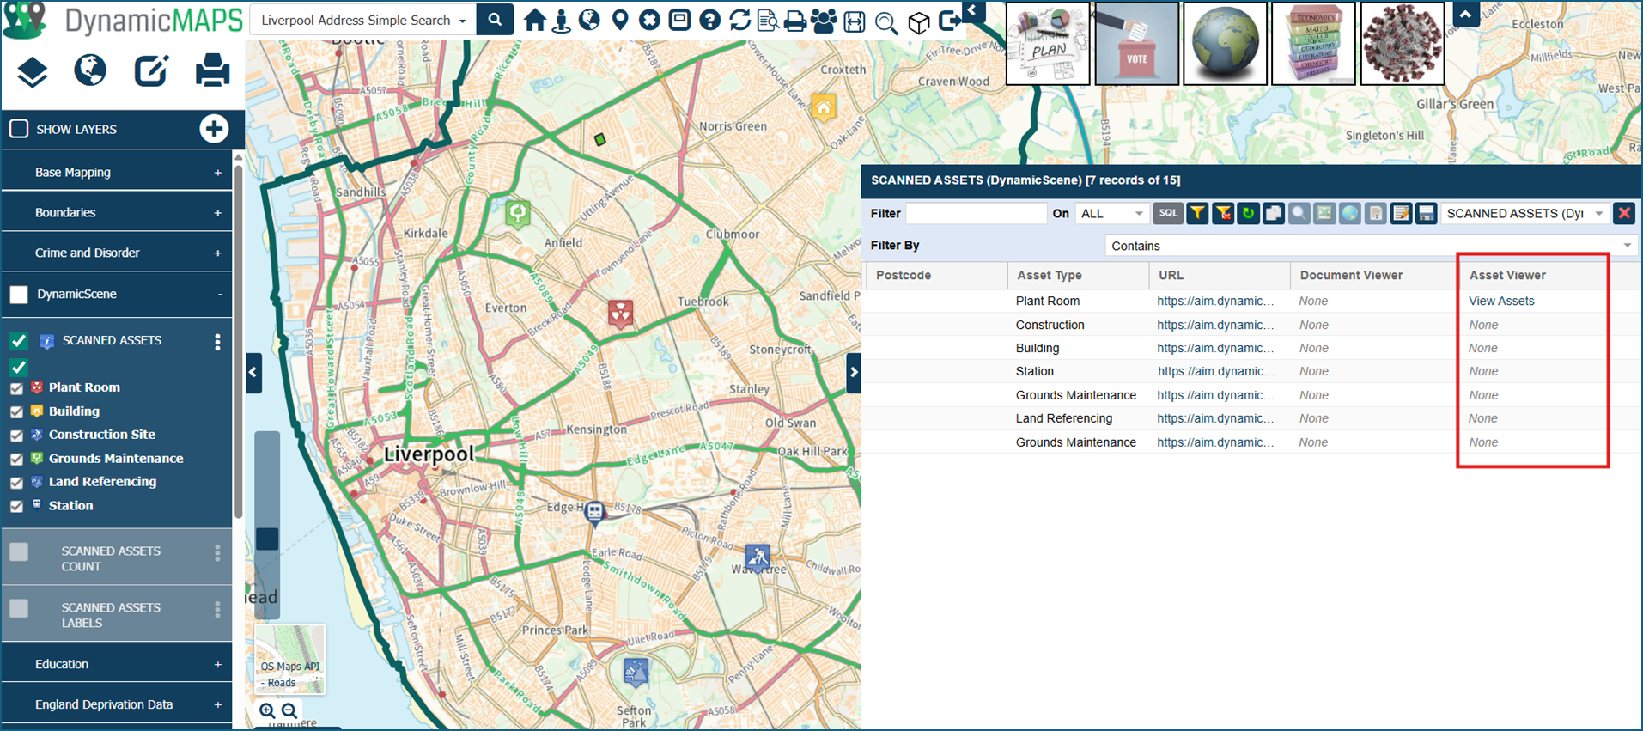
Task: Click the Home icon in top toolbar
Action: tap(534, 20)
